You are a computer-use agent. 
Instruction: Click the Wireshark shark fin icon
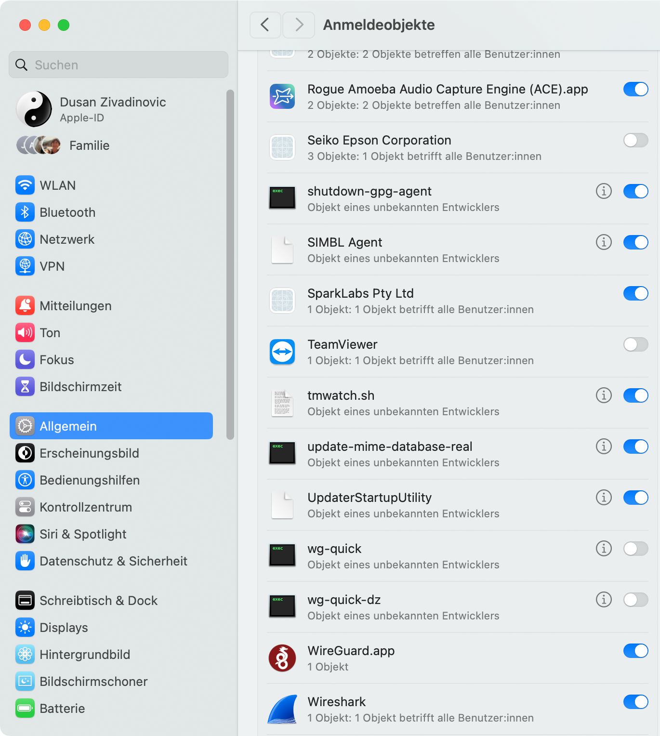[282, 709]
